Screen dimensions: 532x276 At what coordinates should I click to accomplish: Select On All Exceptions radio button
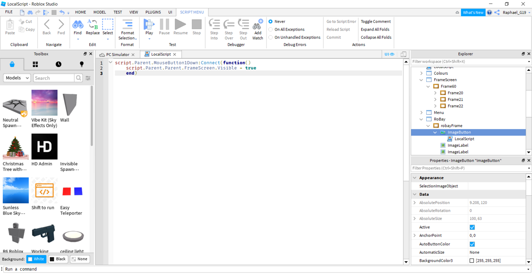271,30
